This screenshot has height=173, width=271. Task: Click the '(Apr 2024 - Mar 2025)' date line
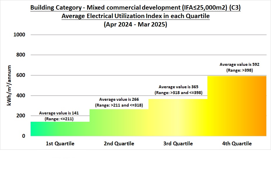(x=135, y=24)
